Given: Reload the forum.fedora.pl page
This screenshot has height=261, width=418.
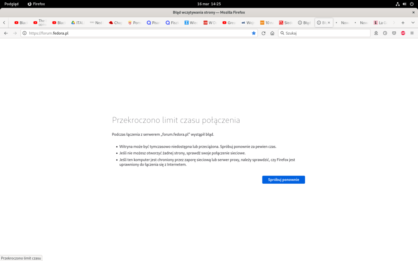Looking at the screenshot, I should 263,33.
